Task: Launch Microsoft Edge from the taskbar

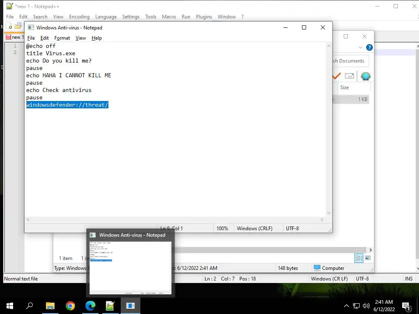Action: tap(90, 306)
